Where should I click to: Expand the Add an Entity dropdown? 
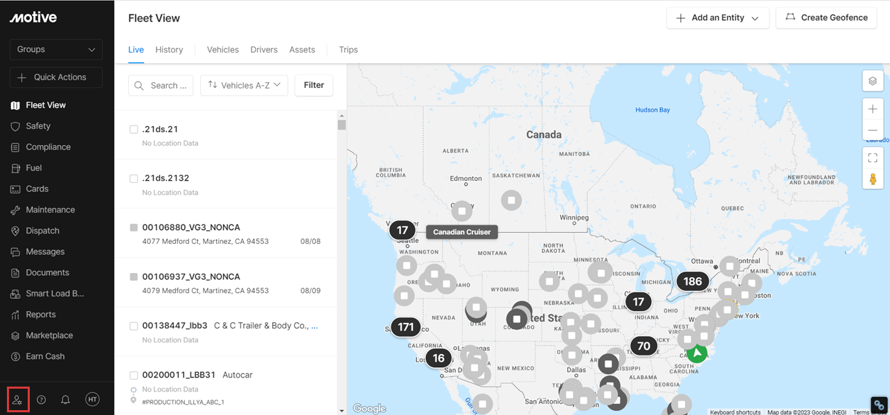click(x=718, y=18)
